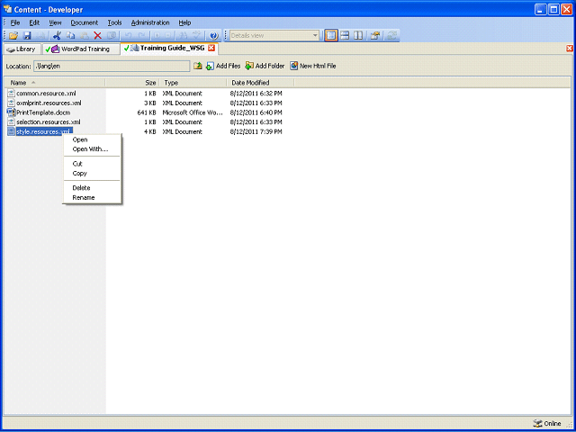The width and height of the screenshot is (576, 432).
Task: Select the oxmlprint.resources.xml file
Action: (49, 103)
